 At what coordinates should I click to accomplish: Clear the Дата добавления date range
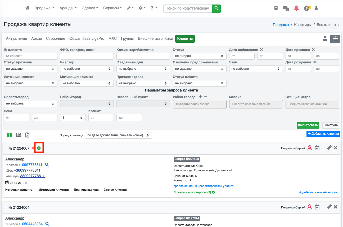tap(261, 50)
